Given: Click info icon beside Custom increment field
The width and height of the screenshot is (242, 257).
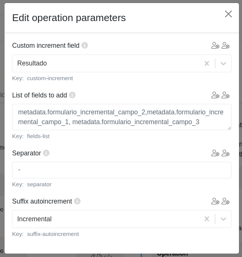Looking at the screenshot, I should tap(85, 46).
